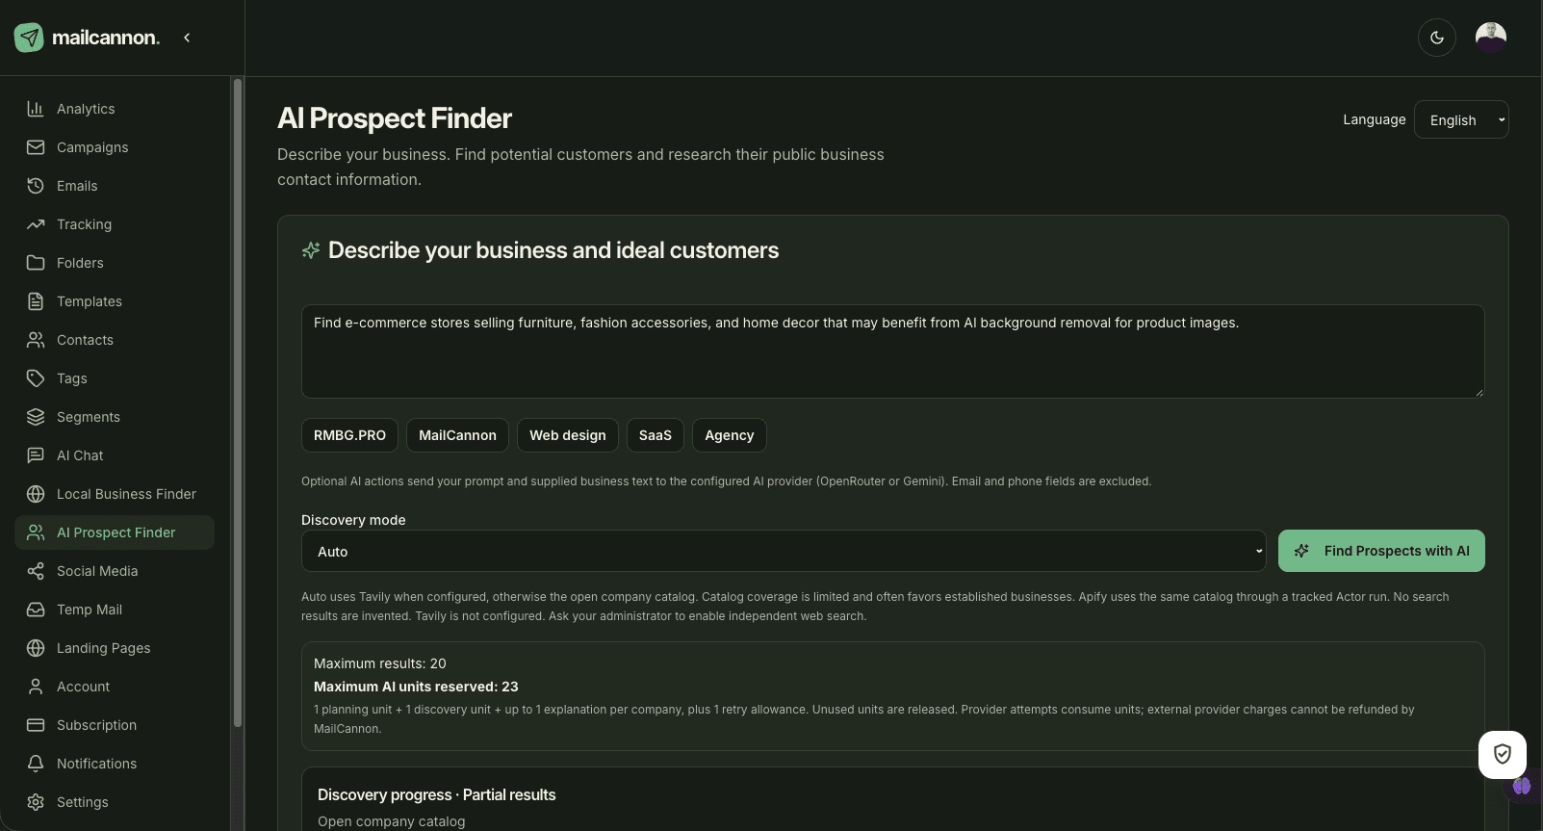Choose the SaaS preset chip
Image resolution: width=1543 pixels, height=831 pixels.
(656, 435)
